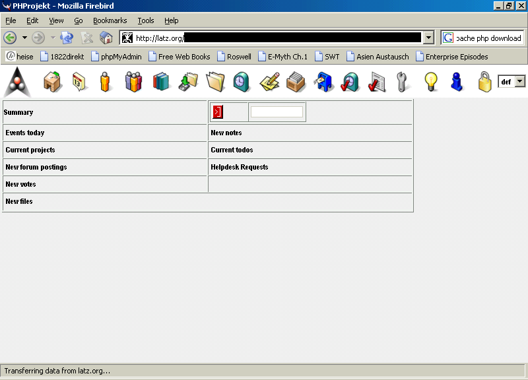Open the clock with red checkmark icon

pyautogui.click(x=350, y=82)
